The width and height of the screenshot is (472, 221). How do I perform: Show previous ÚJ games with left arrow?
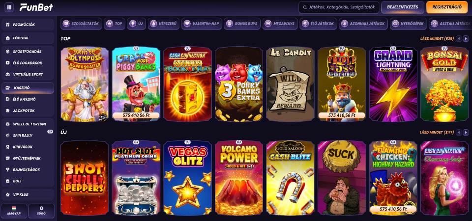click(x=459, y=132)
